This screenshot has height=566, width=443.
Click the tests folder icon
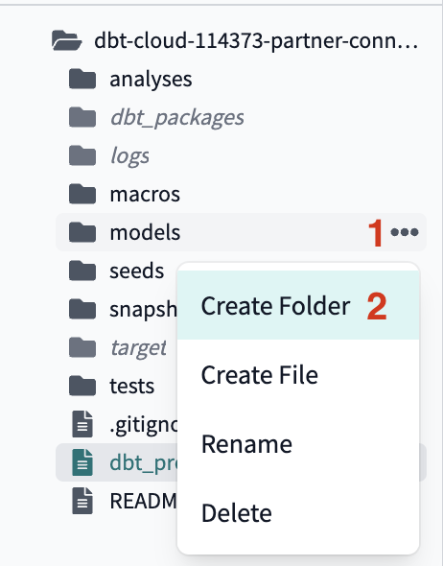click(x=82, y=386)
